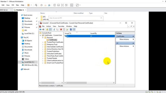This screenshot has height=93, width=166.
Task: Select Untrusted Certificates in tree
Action: (54, 54)
